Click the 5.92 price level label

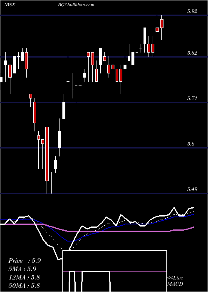192,11
